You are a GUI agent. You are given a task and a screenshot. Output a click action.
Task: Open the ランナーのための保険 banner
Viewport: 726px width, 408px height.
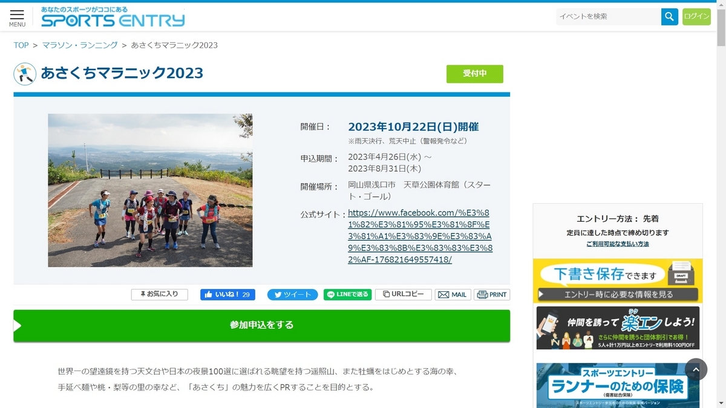pos(618,385)
